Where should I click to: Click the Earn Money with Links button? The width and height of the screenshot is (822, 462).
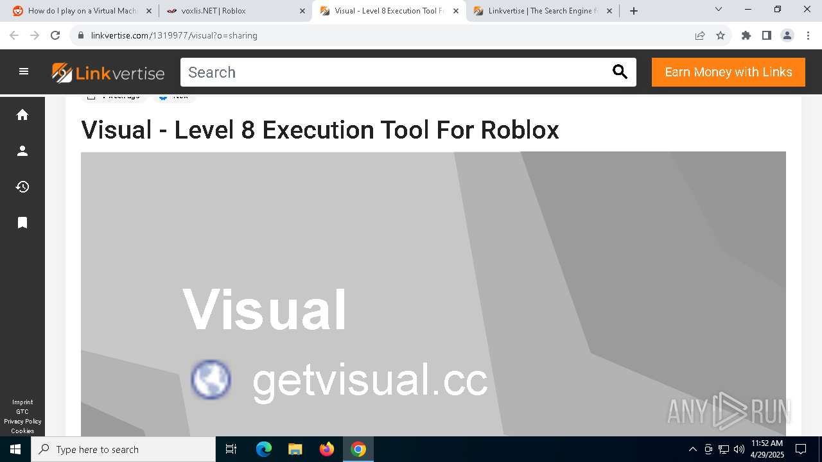pos(728,72)
